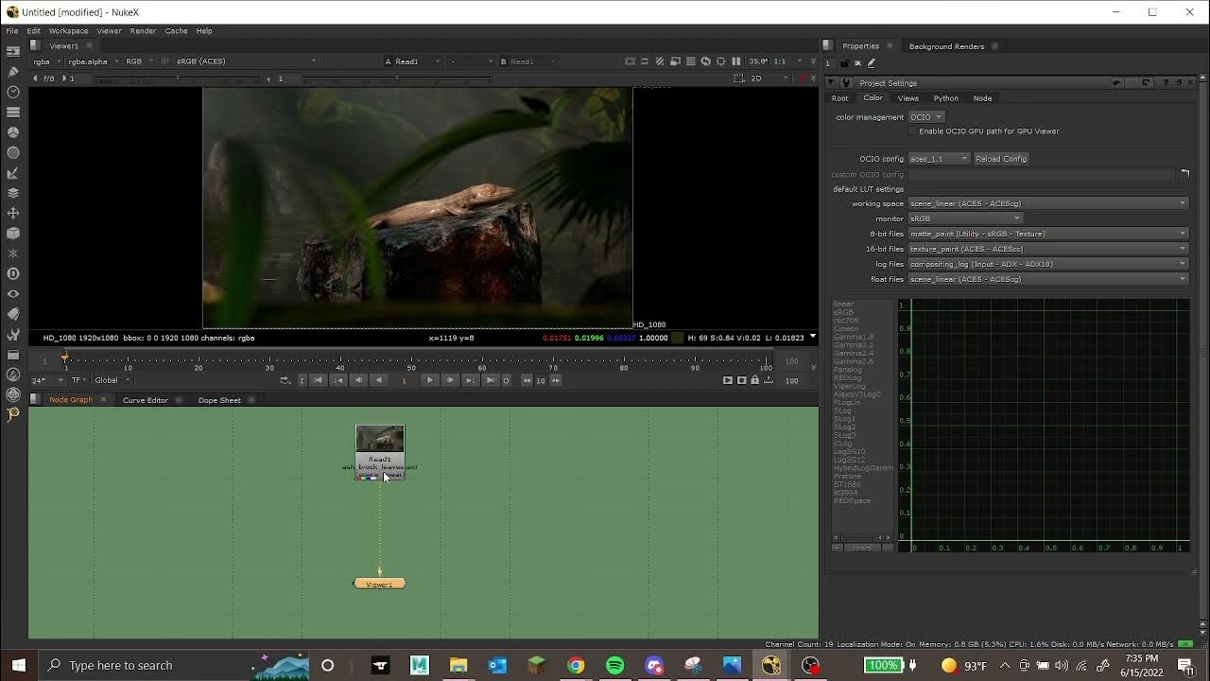
Task: Expand the OCIO config aces_1.1 dropdown
Action: (939, 159)
